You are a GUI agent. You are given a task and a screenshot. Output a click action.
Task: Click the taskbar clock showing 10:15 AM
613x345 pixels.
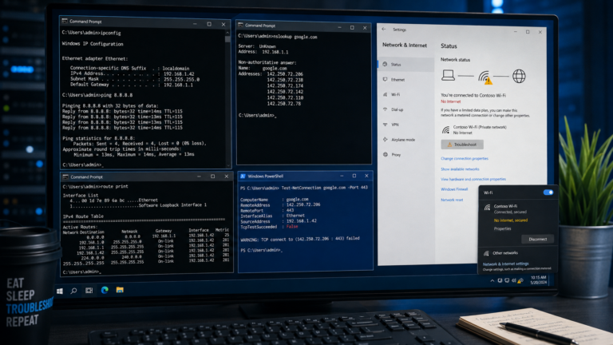point(539,280)
